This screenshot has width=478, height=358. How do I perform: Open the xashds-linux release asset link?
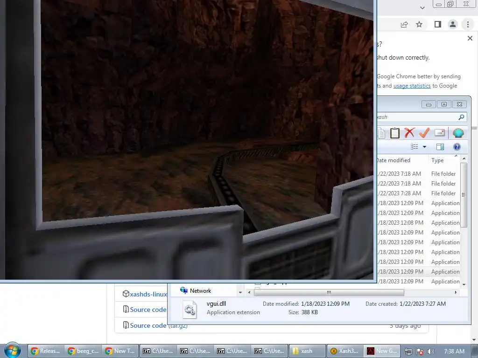pos(148,294)
